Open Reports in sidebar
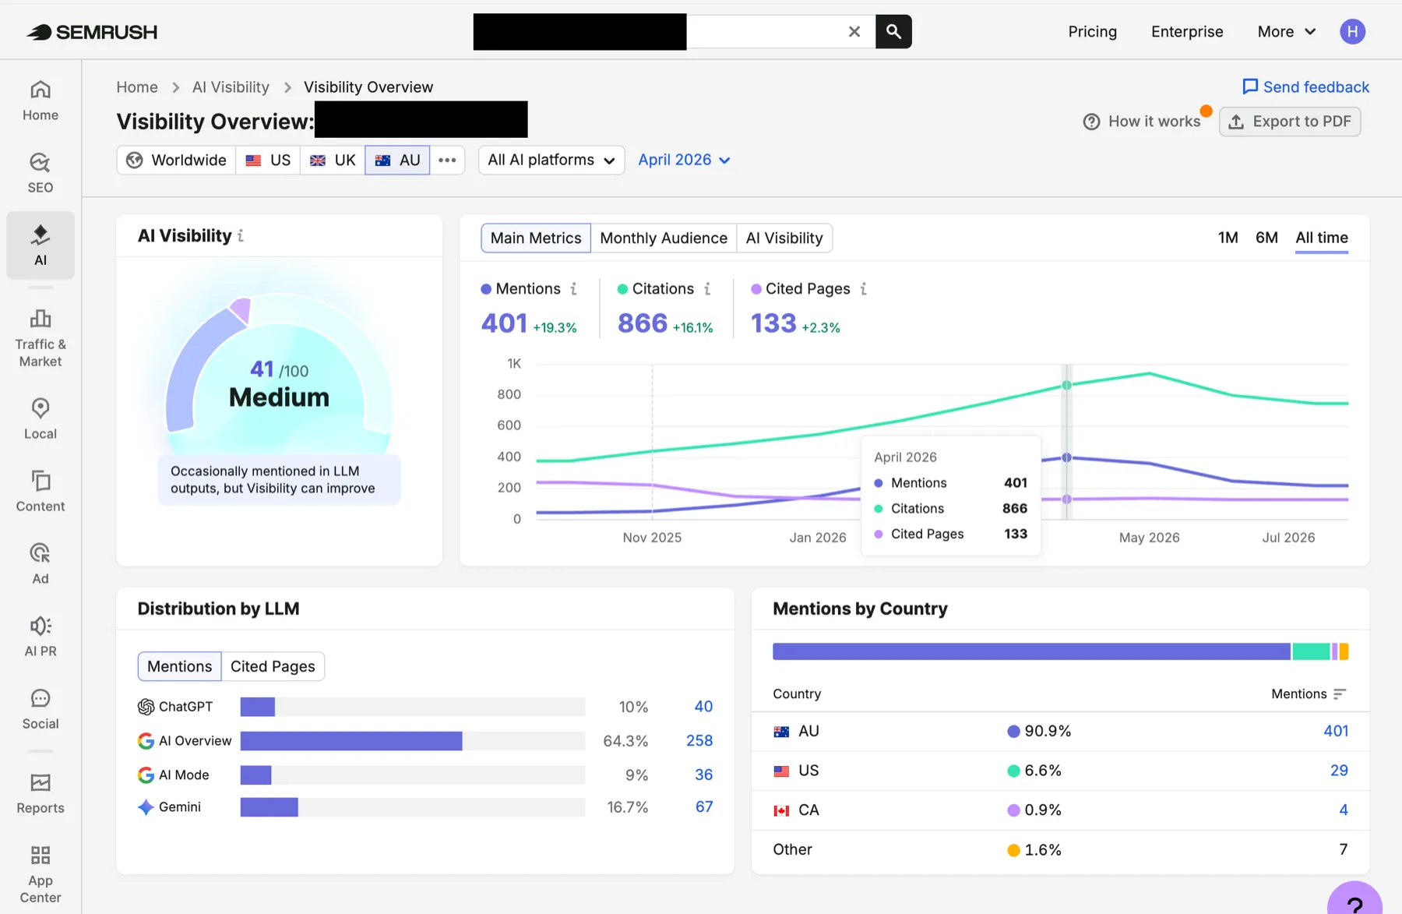 (41, 793)
